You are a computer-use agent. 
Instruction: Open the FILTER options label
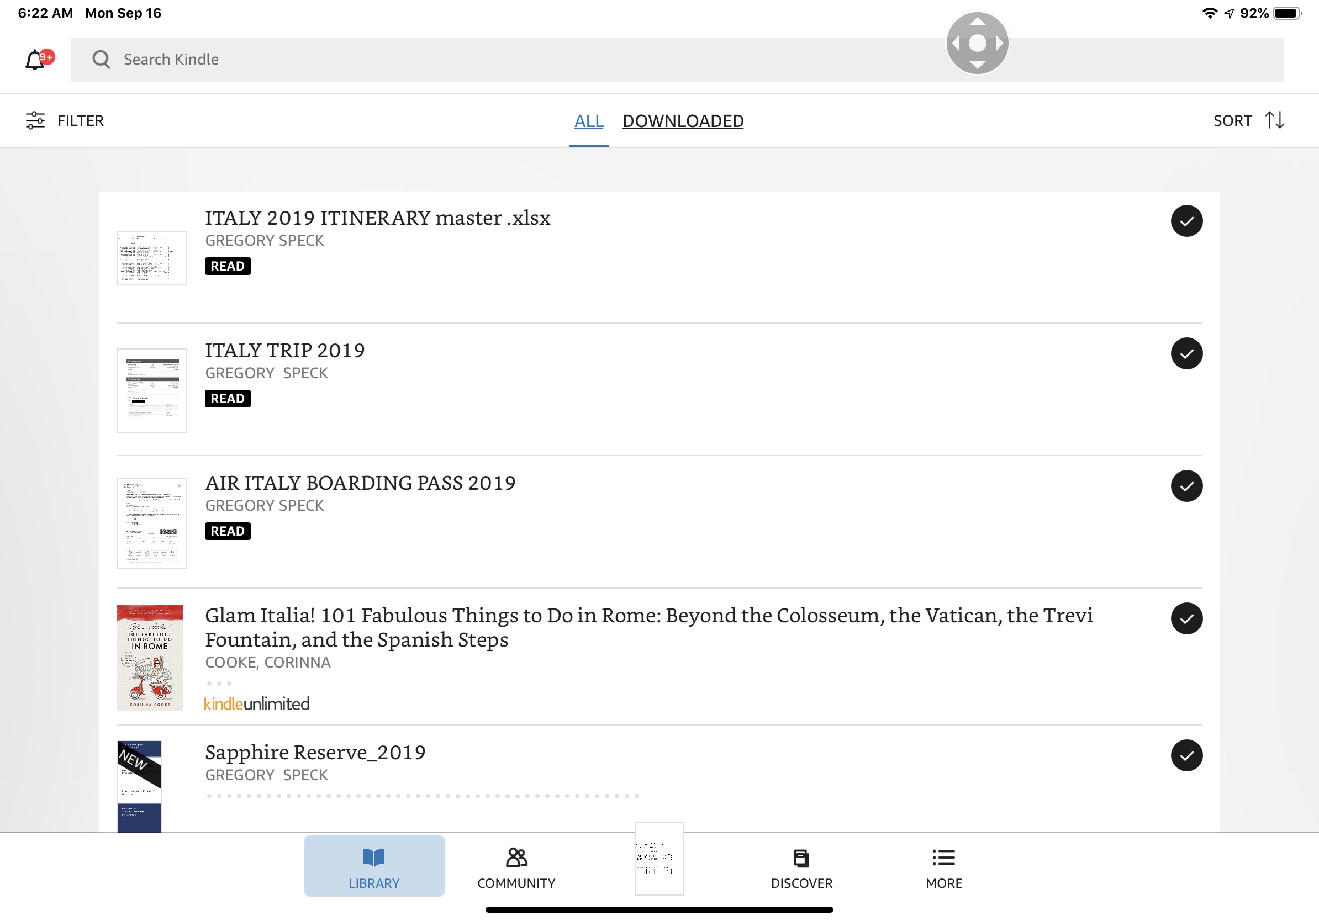(x=81, y=120)
